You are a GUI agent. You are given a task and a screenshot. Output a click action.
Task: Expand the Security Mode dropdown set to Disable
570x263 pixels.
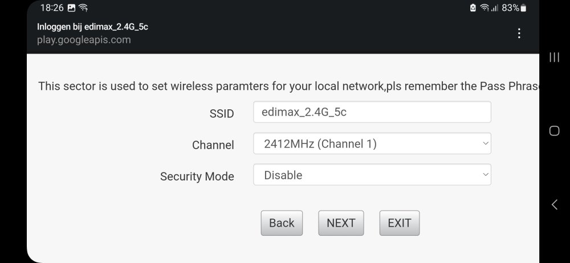point(372,175)
